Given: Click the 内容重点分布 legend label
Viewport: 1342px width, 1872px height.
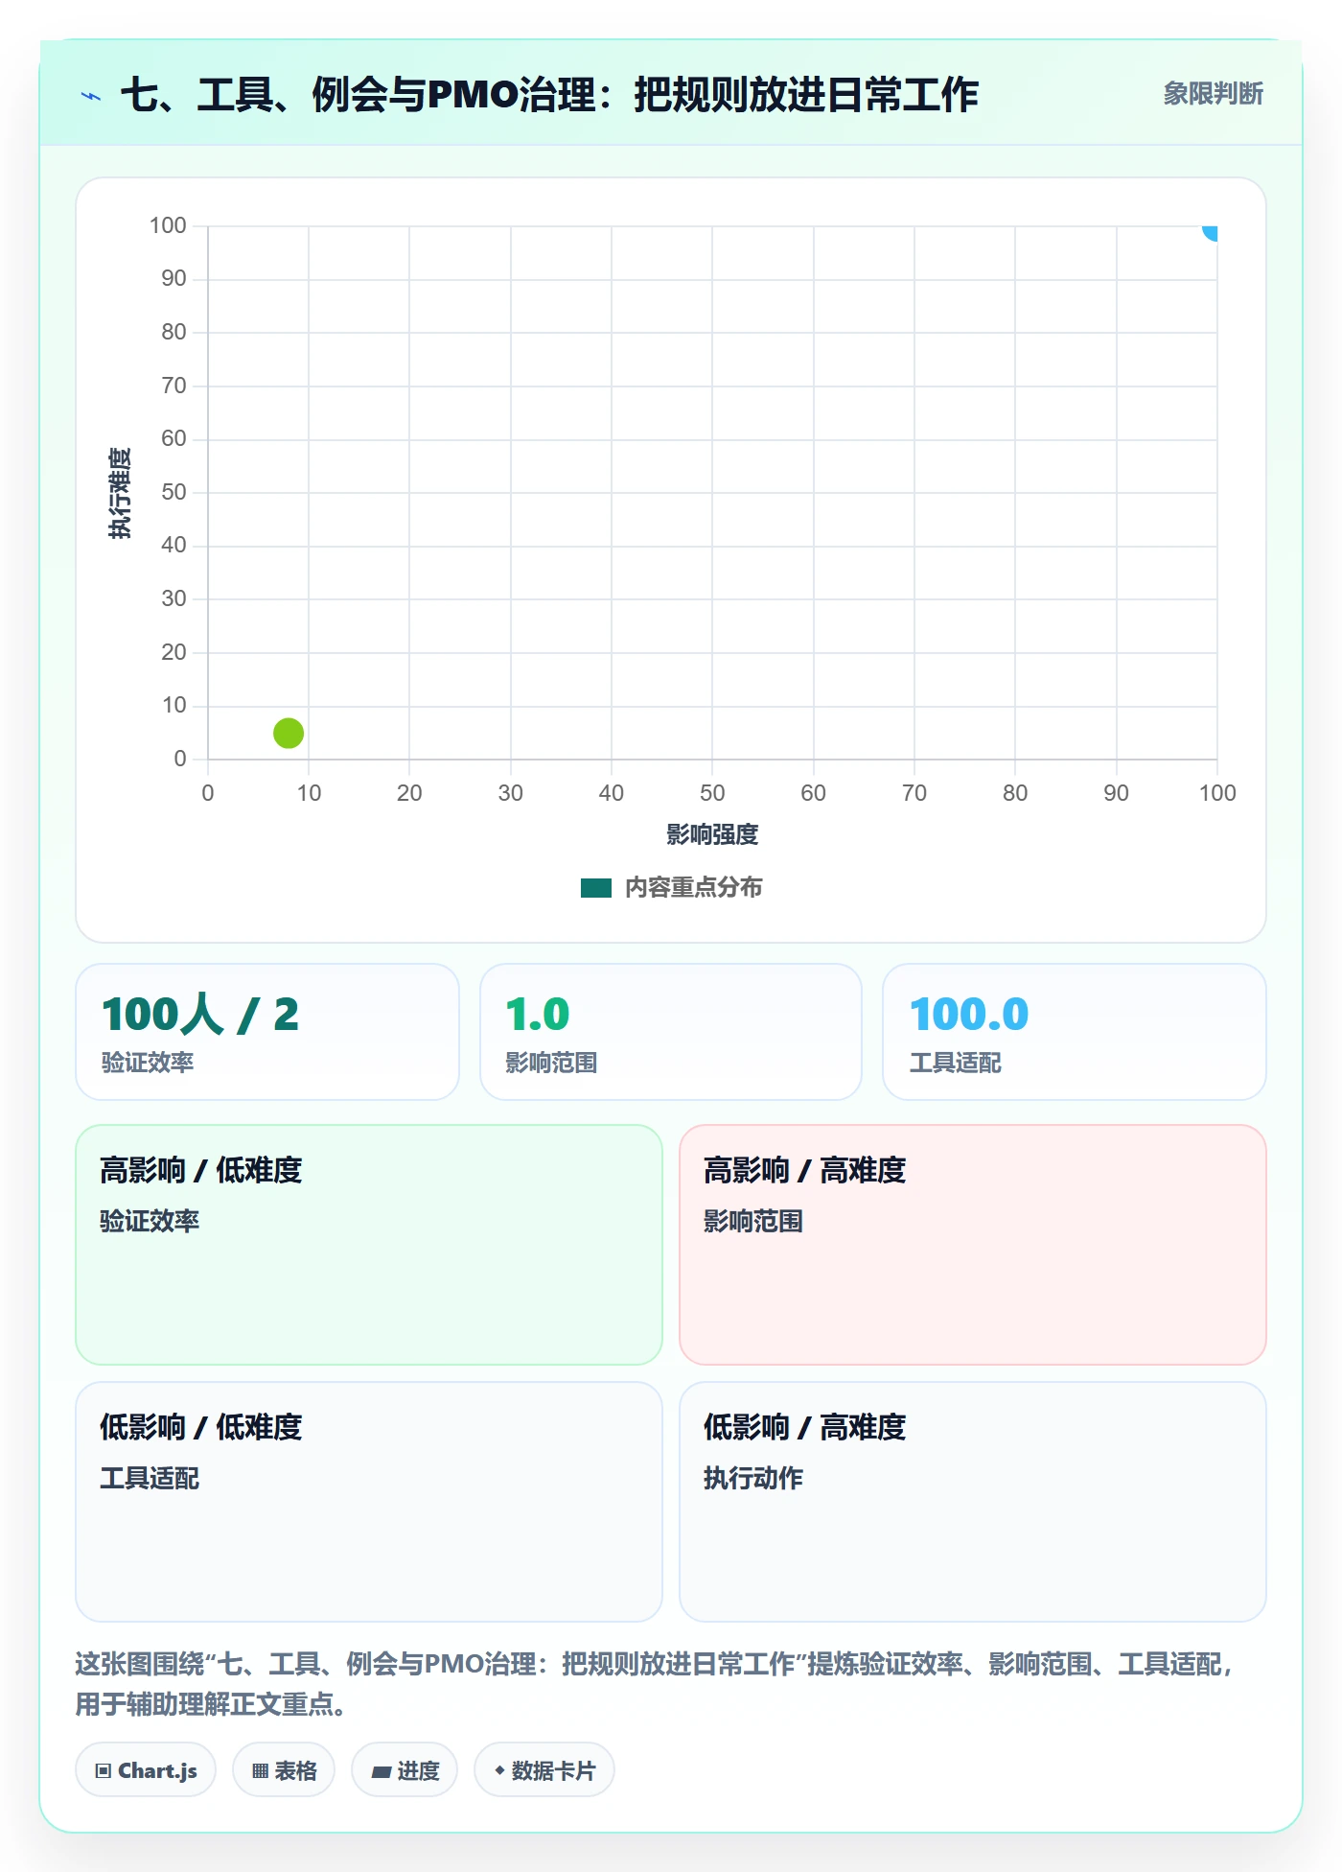Looking at the screenshot, I should tap(694, 888).
